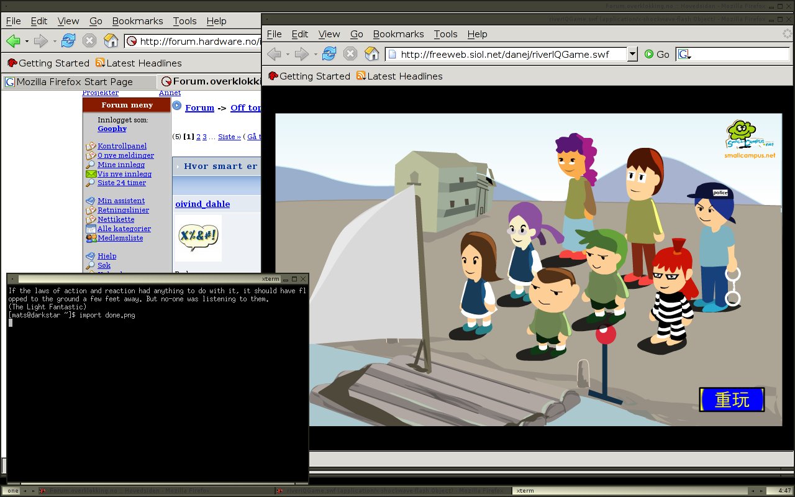Click Forward arrow in the forum Firefox window
The height and width of the screenshot is (497, 795).
pos(41,42)
